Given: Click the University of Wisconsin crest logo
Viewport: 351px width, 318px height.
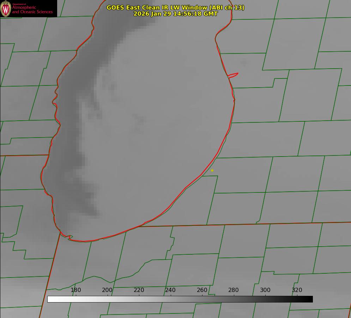Looking at the screenshot, I should tap(6, 9).
